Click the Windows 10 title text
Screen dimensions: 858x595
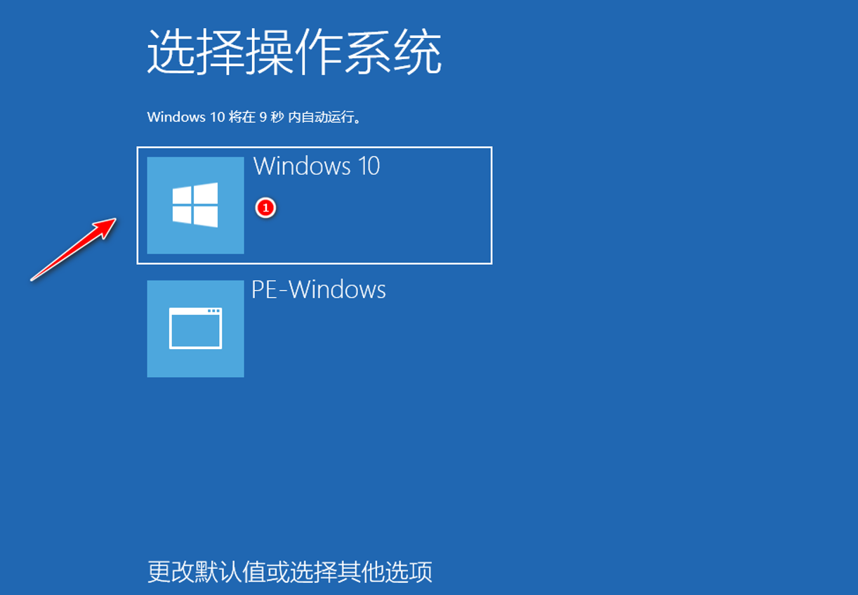pos(317,166)
